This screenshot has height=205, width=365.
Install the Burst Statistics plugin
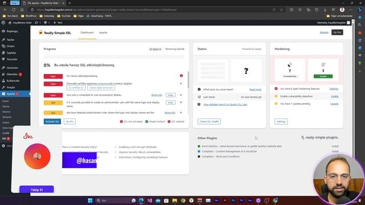click(335, 146)
